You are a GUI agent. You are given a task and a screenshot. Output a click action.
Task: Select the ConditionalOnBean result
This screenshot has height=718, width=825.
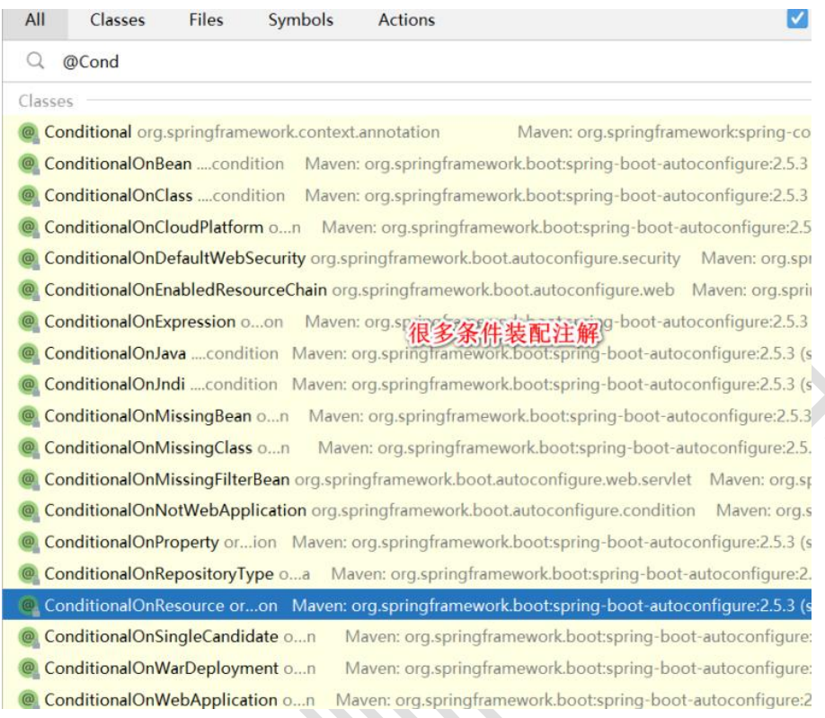[x=407, y=164]
